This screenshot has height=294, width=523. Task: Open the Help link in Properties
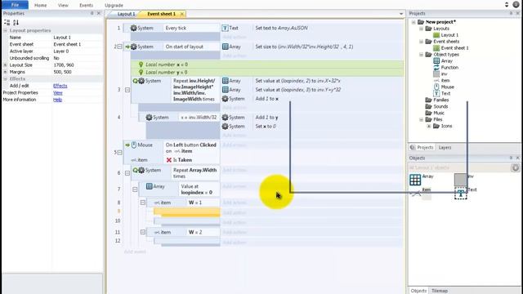click(x=57, y=100)
